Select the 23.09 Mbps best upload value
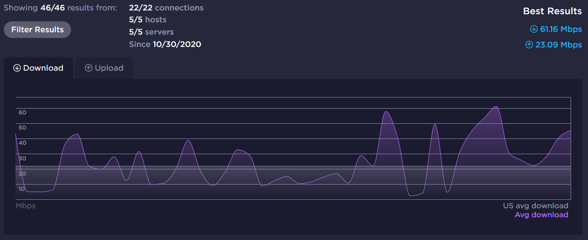The width and height of the screenshot is (588, 240). pyautogui.click(x=559, y=45)
